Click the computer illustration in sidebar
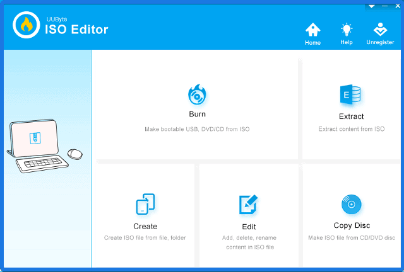The width and height of the screenshot is (404, 272). coord(44,146)
